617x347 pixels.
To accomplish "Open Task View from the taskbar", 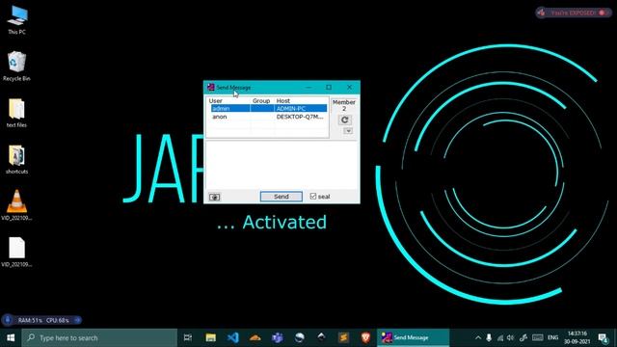I will 188,337.
